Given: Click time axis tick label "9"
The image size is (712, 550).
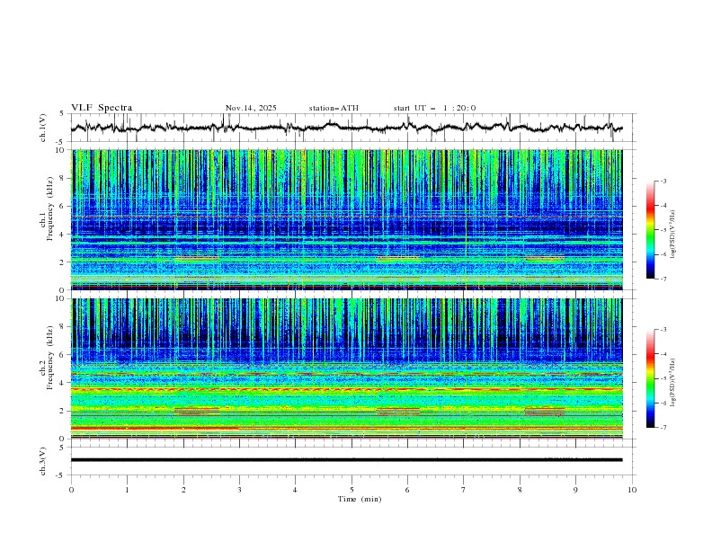Looking at the screenshot, I should (575, 490).
